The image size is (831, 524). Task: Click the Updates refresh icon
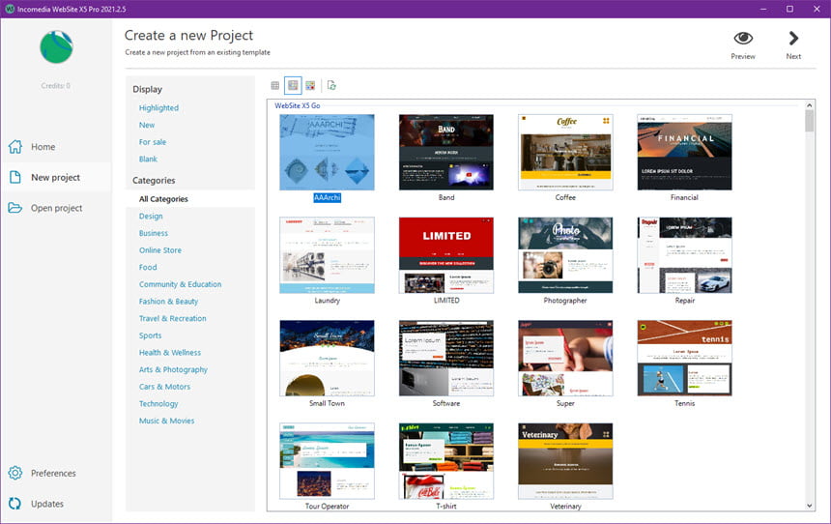pos(15,504)
